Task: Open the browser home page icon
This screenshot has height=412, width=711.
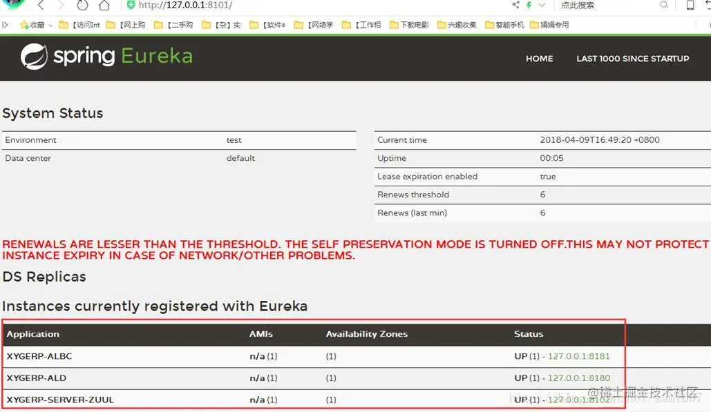Action: 104,6
